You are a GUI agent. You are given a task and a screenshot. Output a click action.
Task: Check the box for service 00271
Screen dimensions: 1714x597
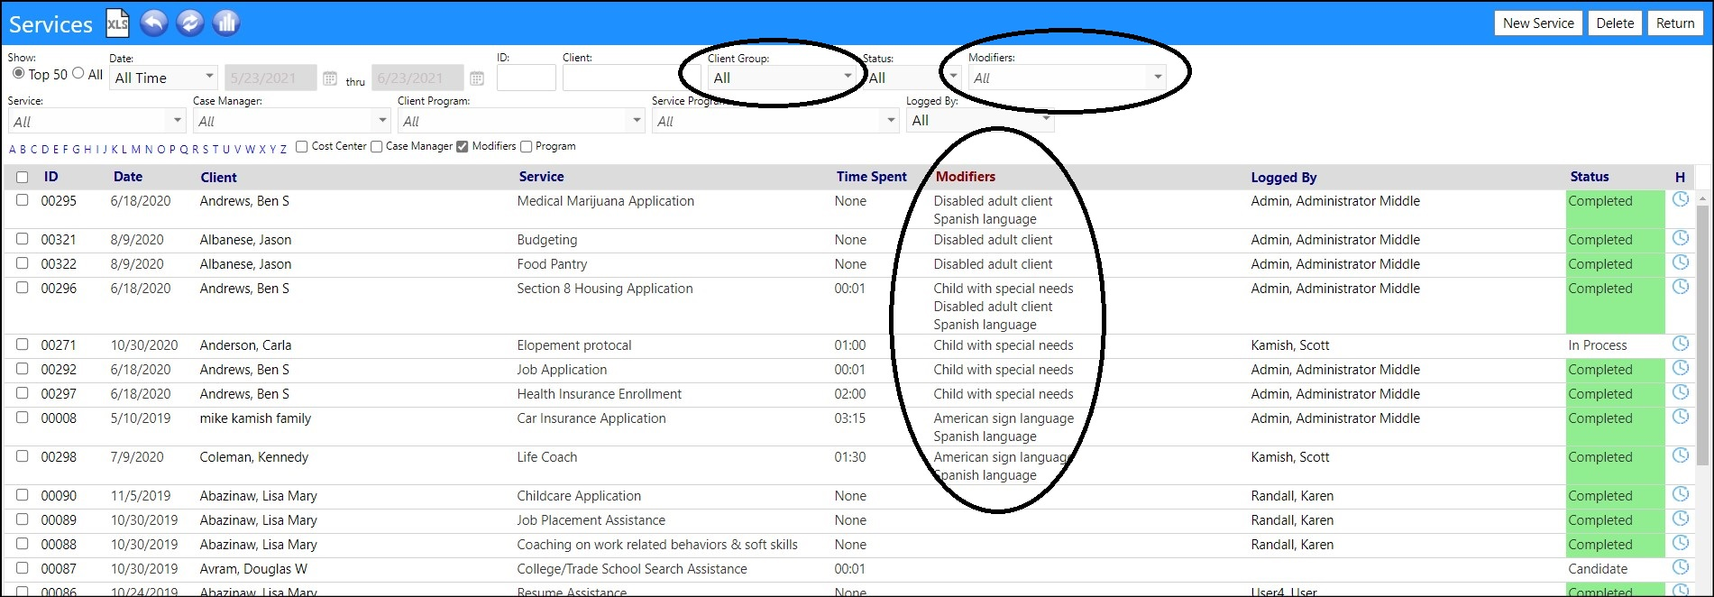pyautogui.click(x=22, y=344)
